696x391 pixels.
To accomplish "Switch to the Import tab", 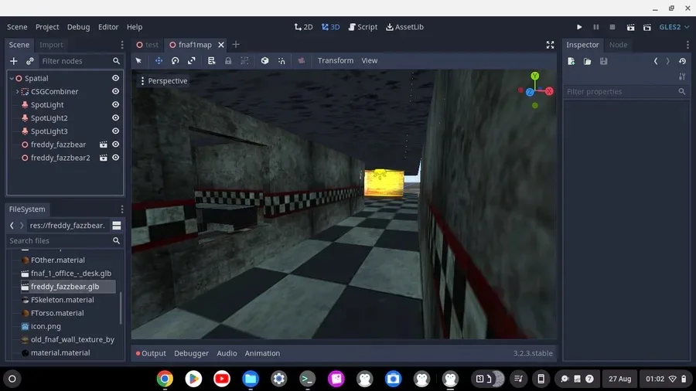I will click(x=52, y=45).
